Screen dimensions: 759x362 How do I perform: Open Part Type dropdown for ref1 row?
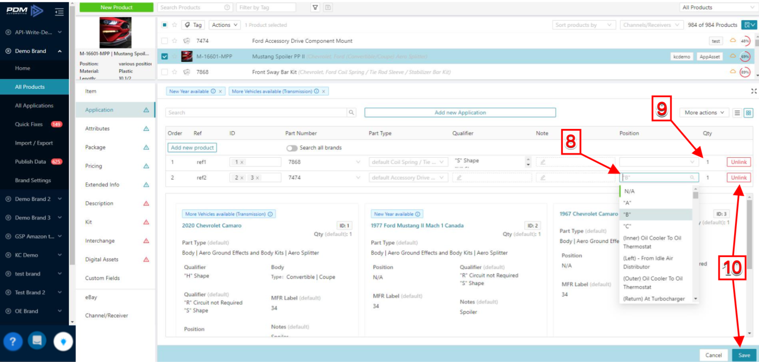coord(409,162)
